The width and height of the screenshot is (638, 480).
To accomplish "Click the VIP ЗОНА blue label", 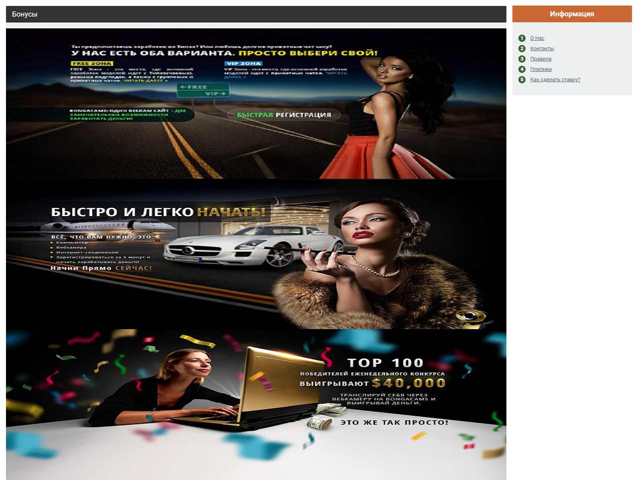I will point(243,64).
